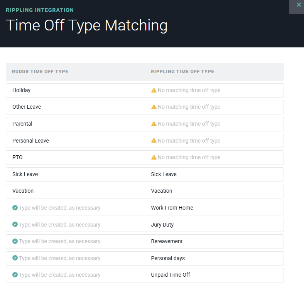Click 'Type will be created' text beside Personal days
Image resolution: width=304 pixels, height=289 pixels.
(60, 258)
